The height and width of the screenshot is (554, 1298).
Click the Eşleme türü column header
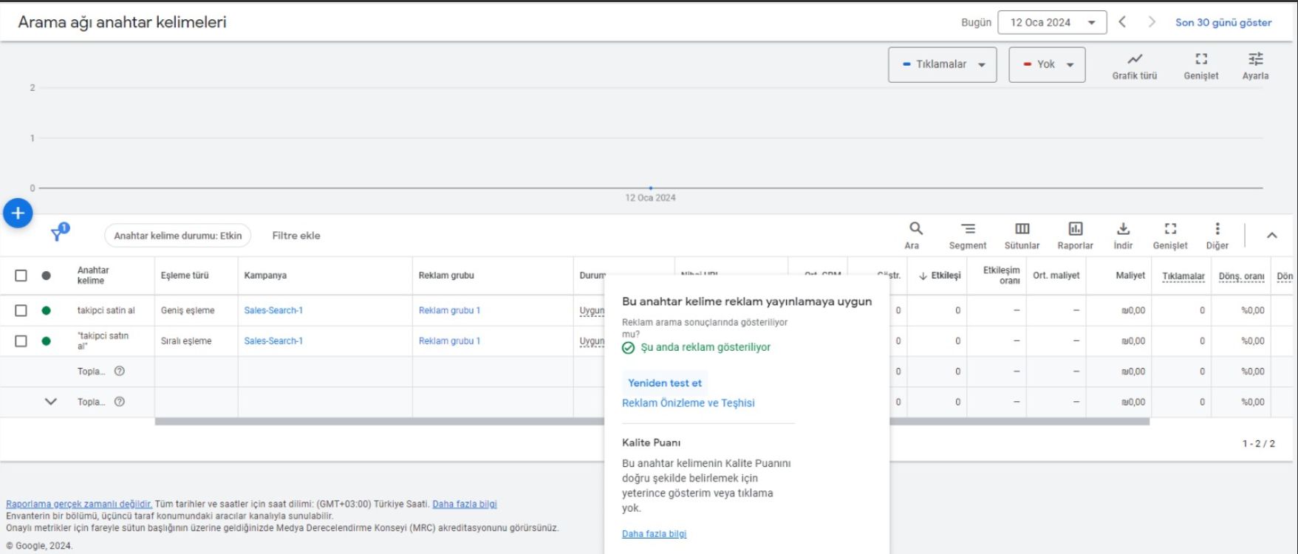[185, 276]
